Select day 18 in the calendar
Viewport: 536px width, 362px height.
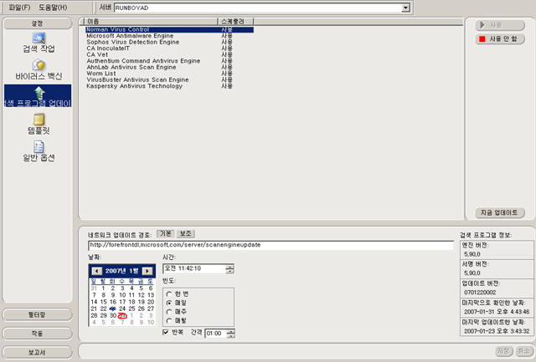[x=131, y=302]
